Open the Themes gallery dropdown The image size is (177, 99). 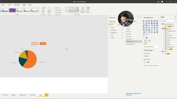(x=39, y=10)
